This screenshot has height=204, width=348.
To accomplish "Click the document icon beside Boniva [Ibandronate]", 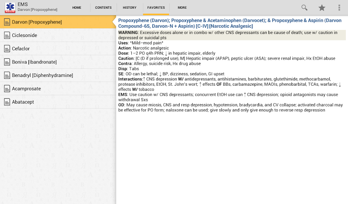I will (x=7, y=62).
